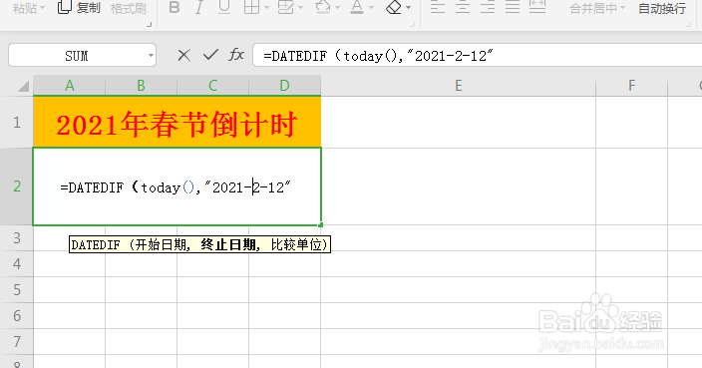Viewport: 702px width, 368px height.
Task: Select row 5 header
Action: (x=17, y=289)
